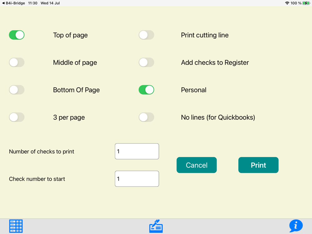Click the "No lines (for Quickbooks)" label
312x234 pixels.
point(218,117)
